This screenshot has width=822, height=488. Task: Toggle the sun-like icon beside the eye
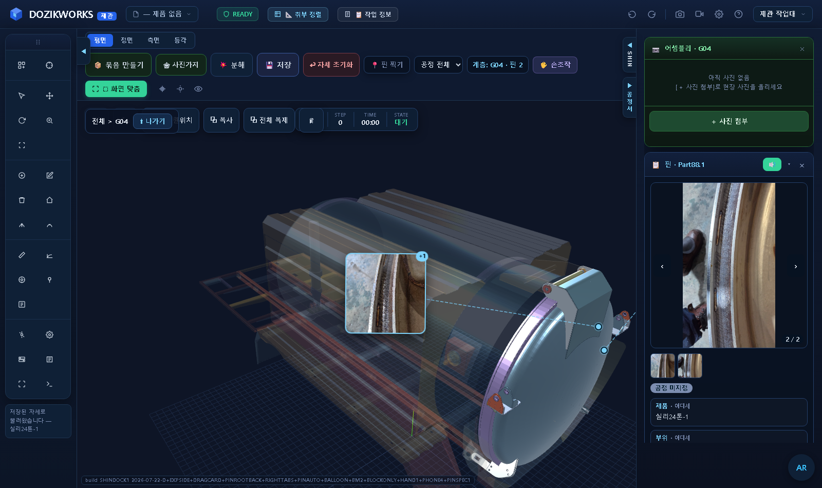coord(180,89)
